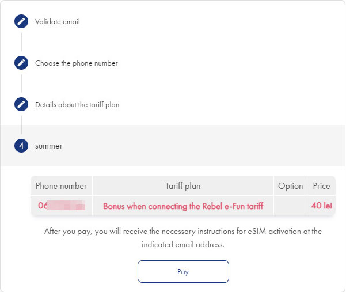Click the pencil icon beside Validate email
Viewport: 346px width, 292px height.
(x=21, y=22)
